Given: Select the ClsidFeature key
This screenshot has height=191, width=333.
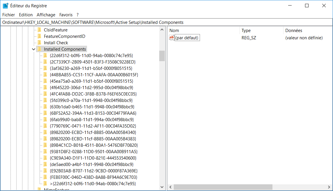Looking at the screenshot, I should point(56,30).
